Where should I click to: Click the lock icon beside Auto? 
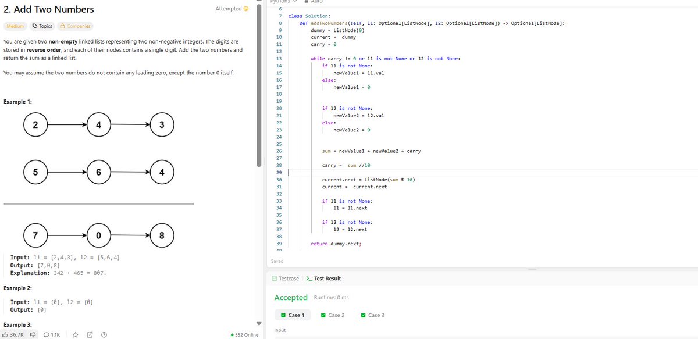[x=306, y=2]
